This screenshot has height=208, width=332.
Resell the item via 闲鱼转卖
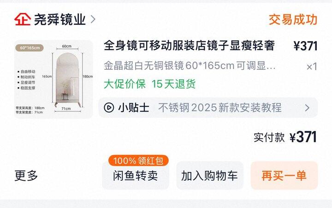[136, 176]
